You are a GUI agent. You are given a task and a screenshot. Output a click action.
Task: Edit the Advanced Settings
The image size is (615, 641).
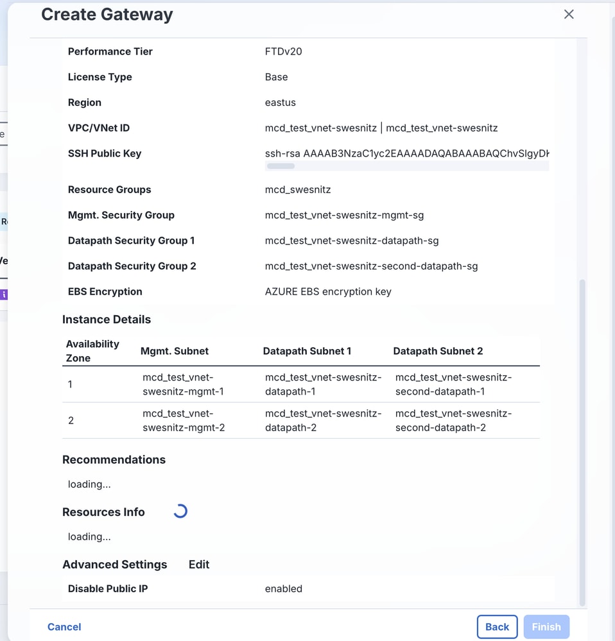tap(199, 565)
